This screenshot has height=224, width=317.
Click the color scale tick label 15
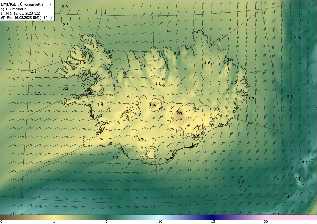(x=213, y=222)
